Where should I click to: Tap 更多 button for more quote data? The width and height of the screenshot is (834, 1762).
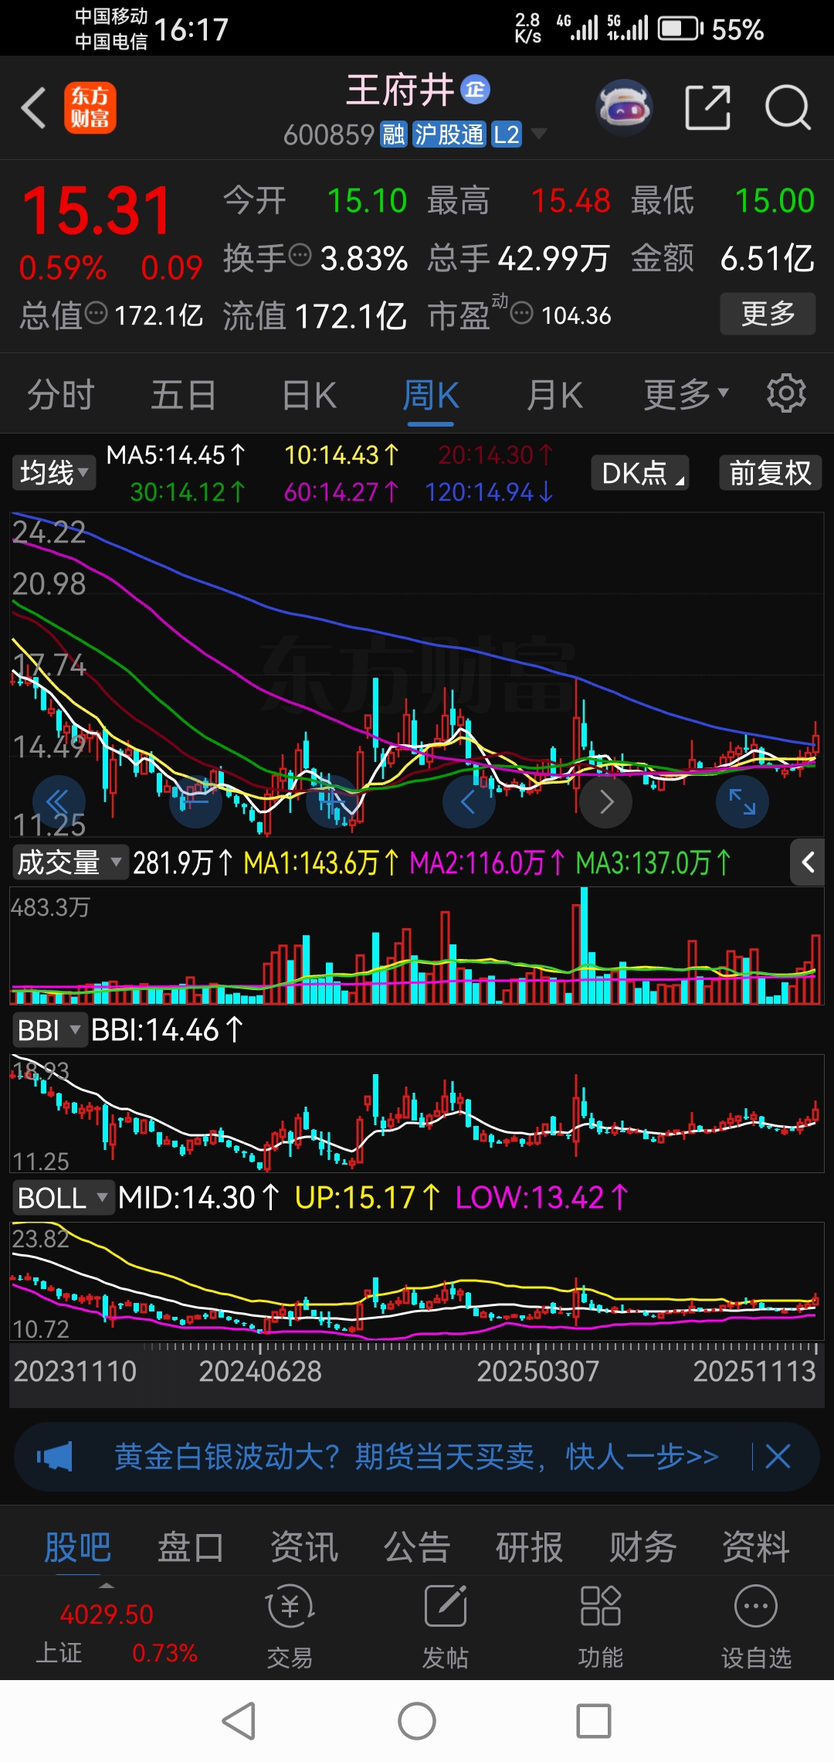[x=768, y=314]
